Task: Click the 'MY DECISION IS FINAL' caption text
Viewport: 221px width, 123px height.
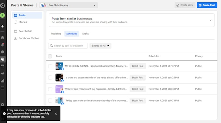Action: tap(96, 66)
